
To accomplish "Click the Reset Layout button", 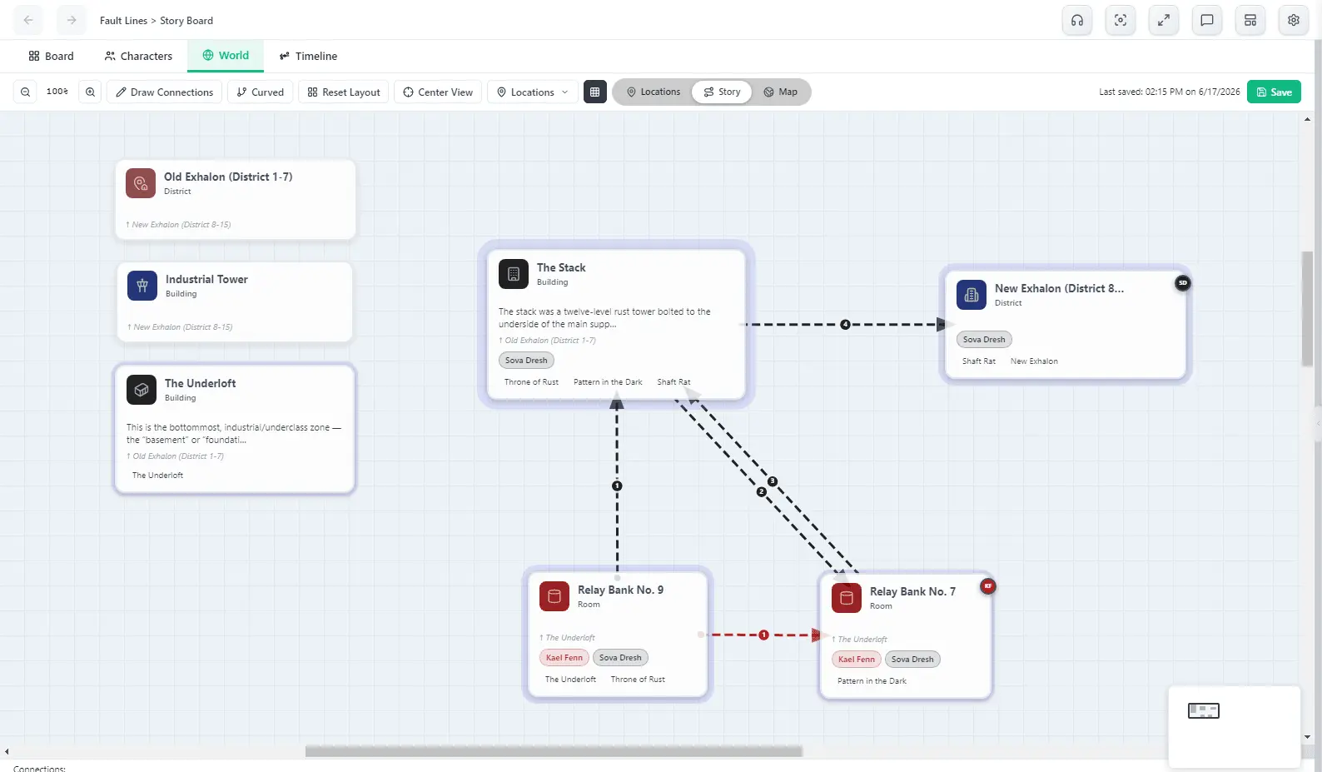I will pyautogui.click(x=344, y=92).
